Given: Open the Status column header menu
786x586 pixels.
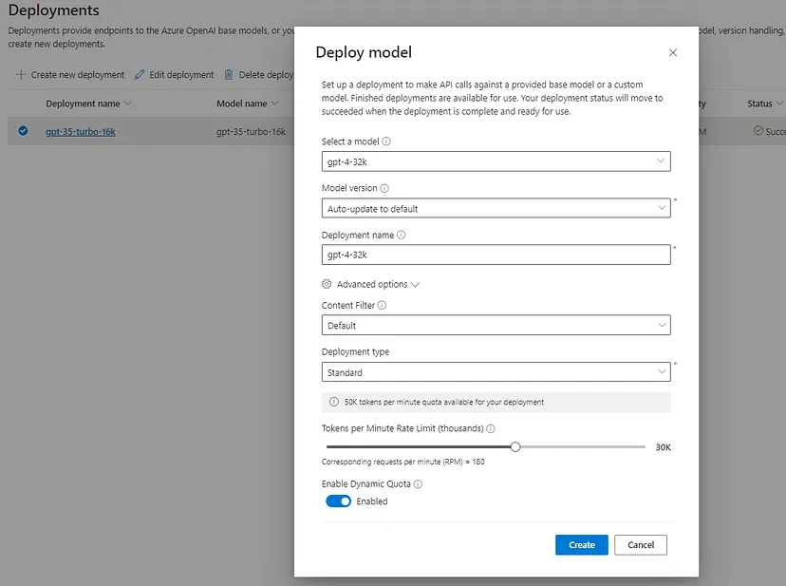Looking at the screenshot, I should point(764,104).
